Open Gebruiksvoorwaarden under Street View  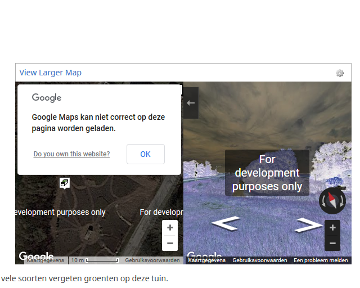259,260
